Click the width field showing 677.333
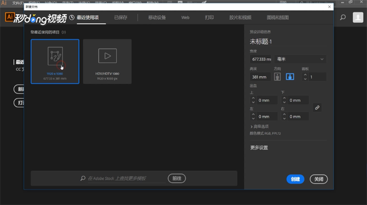This screenshot has width=367, height=205. pyautogui.click(x=261, y=59)
